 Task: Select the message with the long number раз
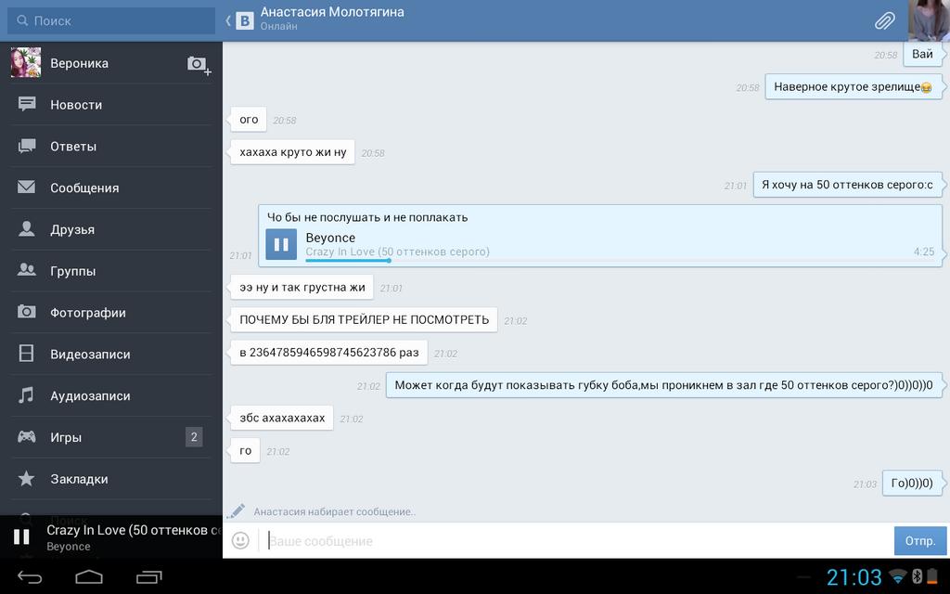click(x=329, y=353)
